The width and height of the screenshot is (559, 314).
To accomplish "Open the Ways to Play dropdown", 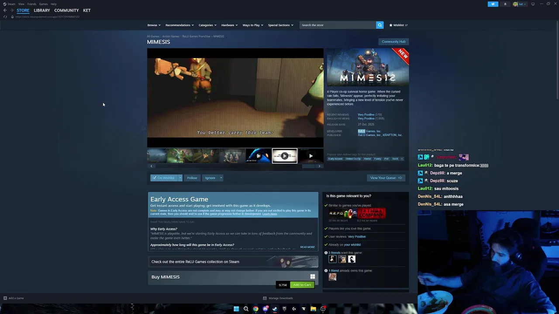I will pyautogui.click(x=253, y=25).
